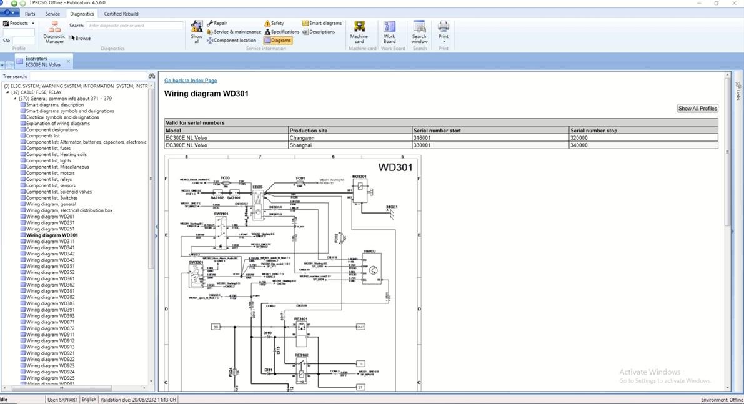This screenshot has width=744, height=404.
Task: Open the Links side panel
Action: (738, 91)
